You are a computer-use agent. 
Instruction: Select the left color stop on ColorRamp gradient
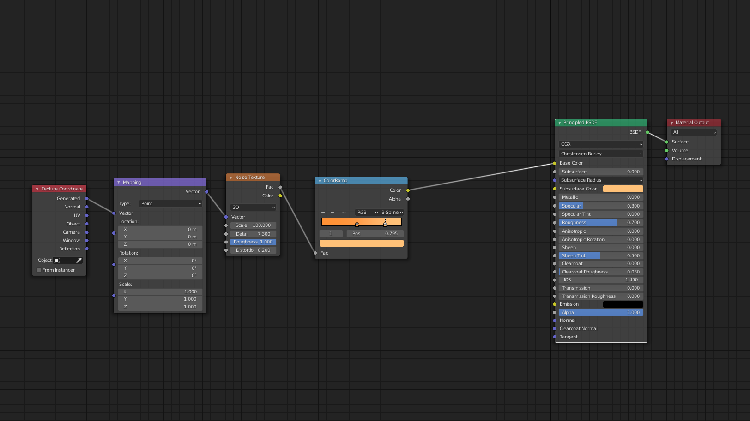point(357,224)
